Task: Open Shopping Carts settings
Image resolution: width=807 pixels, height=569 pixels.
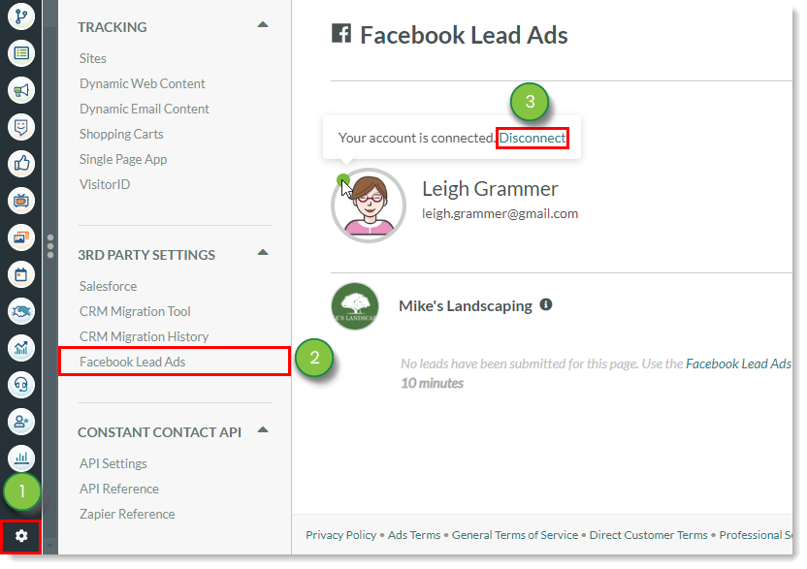Action: [x=121, y=134]
